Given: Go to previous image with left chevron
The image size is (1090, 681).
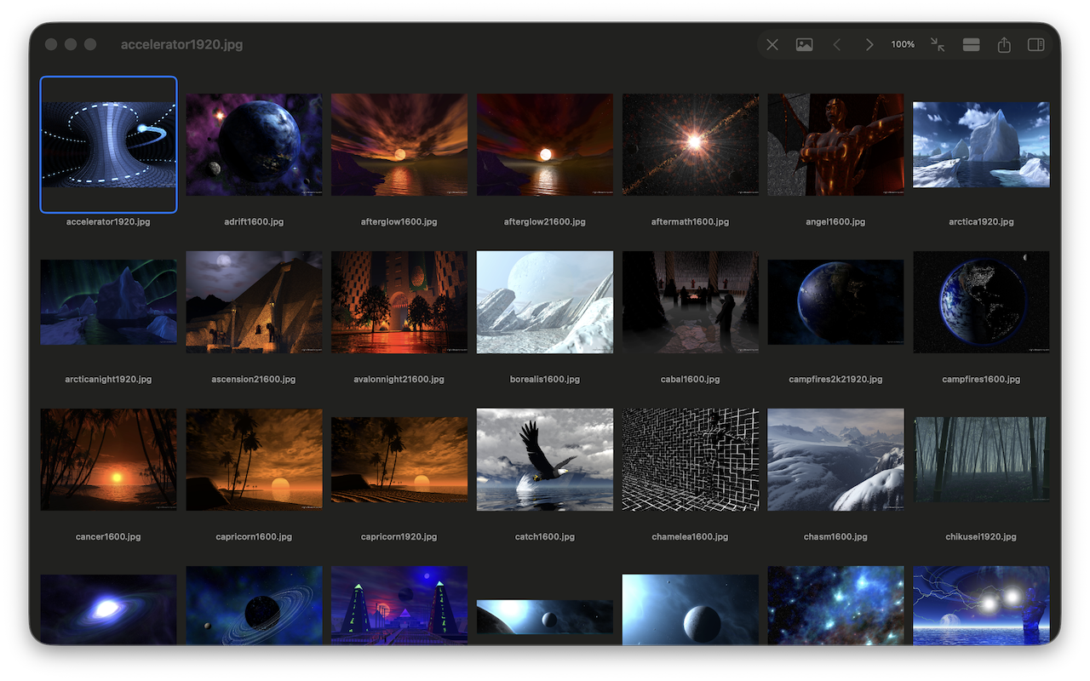Looking at the screenshot, I should click(x=837, y=44).
